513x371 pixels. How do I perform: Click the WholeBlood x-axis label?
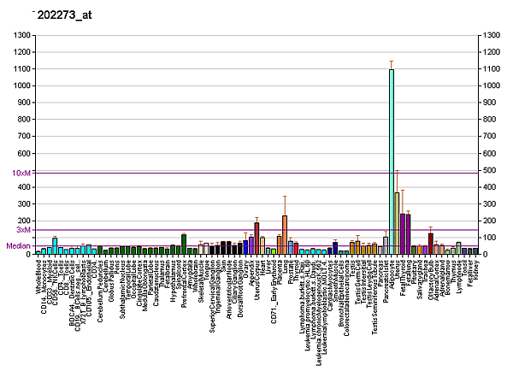pyautogui.click(x=39, y=278)
